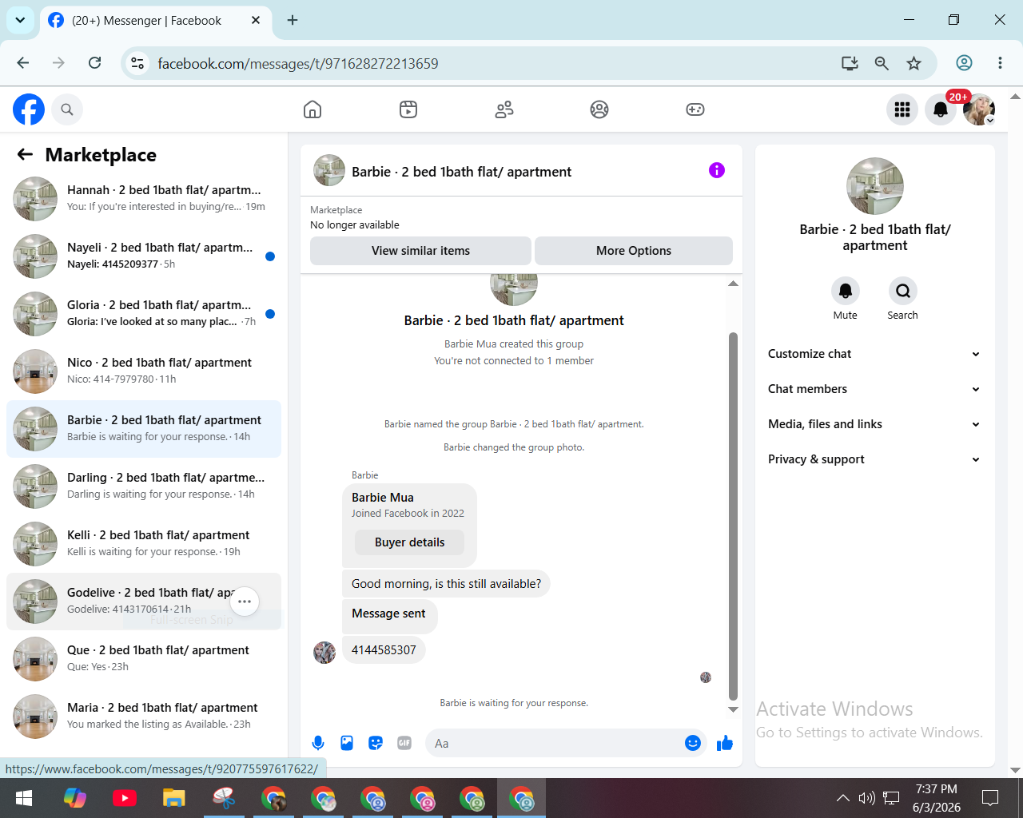
Task: Expand Privacy & support section
Action: (x=874, y=459)
